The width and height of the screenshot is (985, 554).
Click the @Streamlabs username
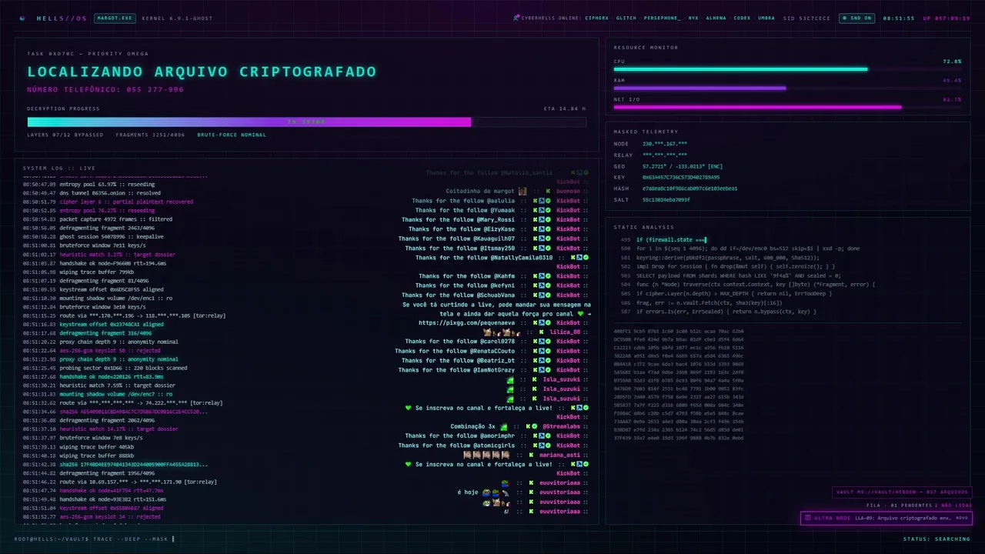click(561, 426)
